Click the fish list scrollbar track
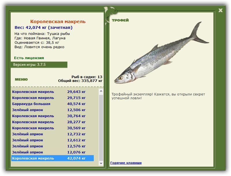 [x=101, y=127]
